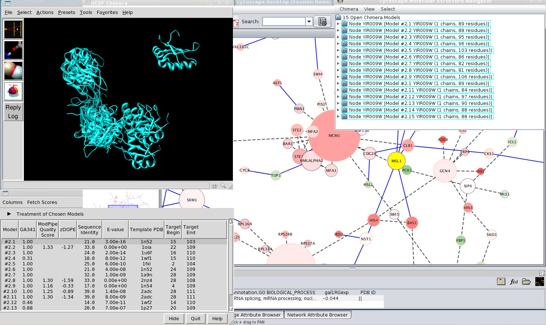546x325 pixels.
Task: Click the Reply Log button
Action: point(13,112)
